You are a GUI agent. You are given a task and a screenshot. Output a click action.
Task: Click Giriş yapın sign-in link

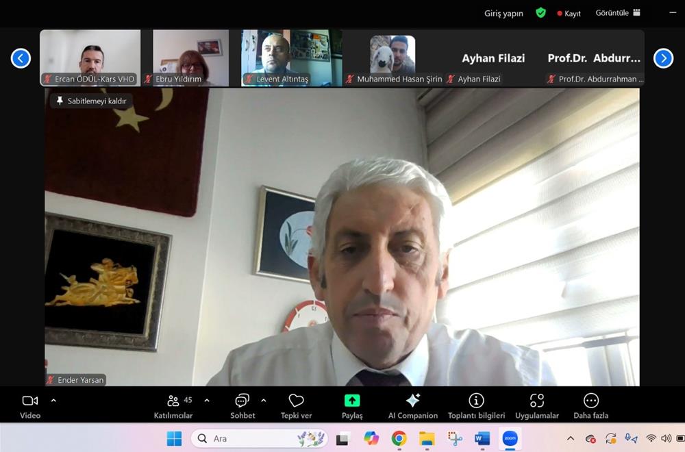click(503, 13)
